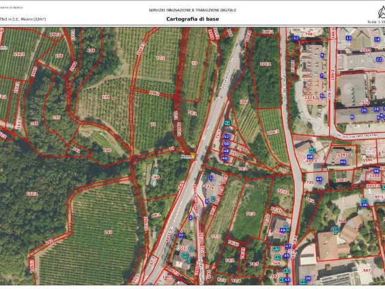Screen dimensions: 385x289
Task: Click blue house number marker 50
Action: point(226,143)
